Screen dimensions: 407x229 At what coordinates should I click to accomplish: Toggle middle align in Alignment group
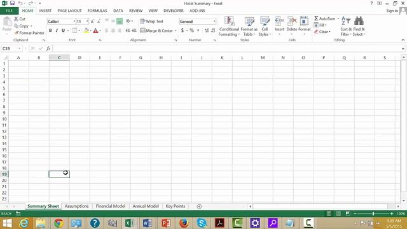[x=113, y=21]
